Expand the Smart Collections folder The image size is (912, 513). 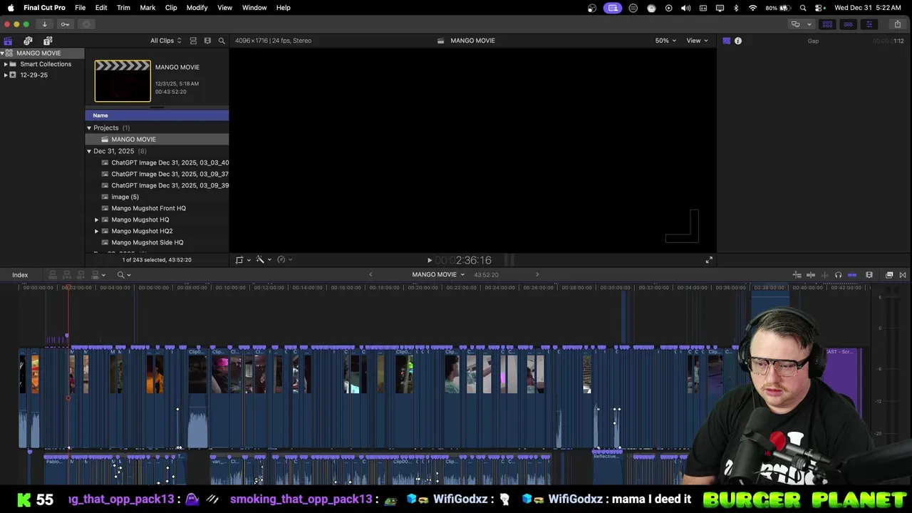[x=6, y=64]
